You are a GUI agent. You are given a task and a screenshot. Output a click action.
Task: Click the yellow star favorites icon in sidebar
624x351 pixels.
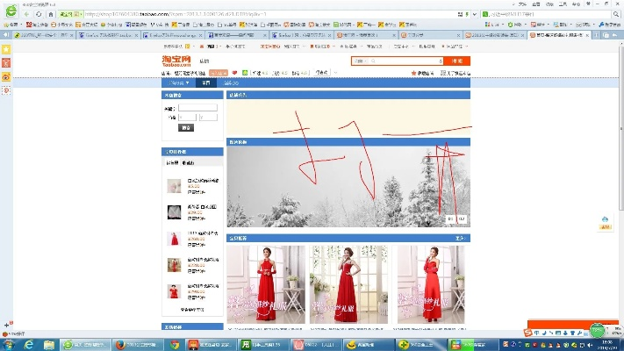click(6, 50)
